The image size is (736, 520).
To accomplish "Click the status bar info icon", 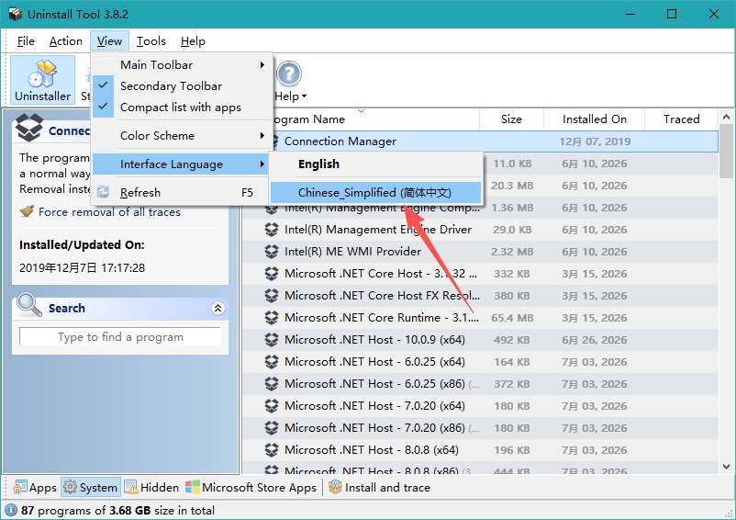I will click(x=11, y=510).
